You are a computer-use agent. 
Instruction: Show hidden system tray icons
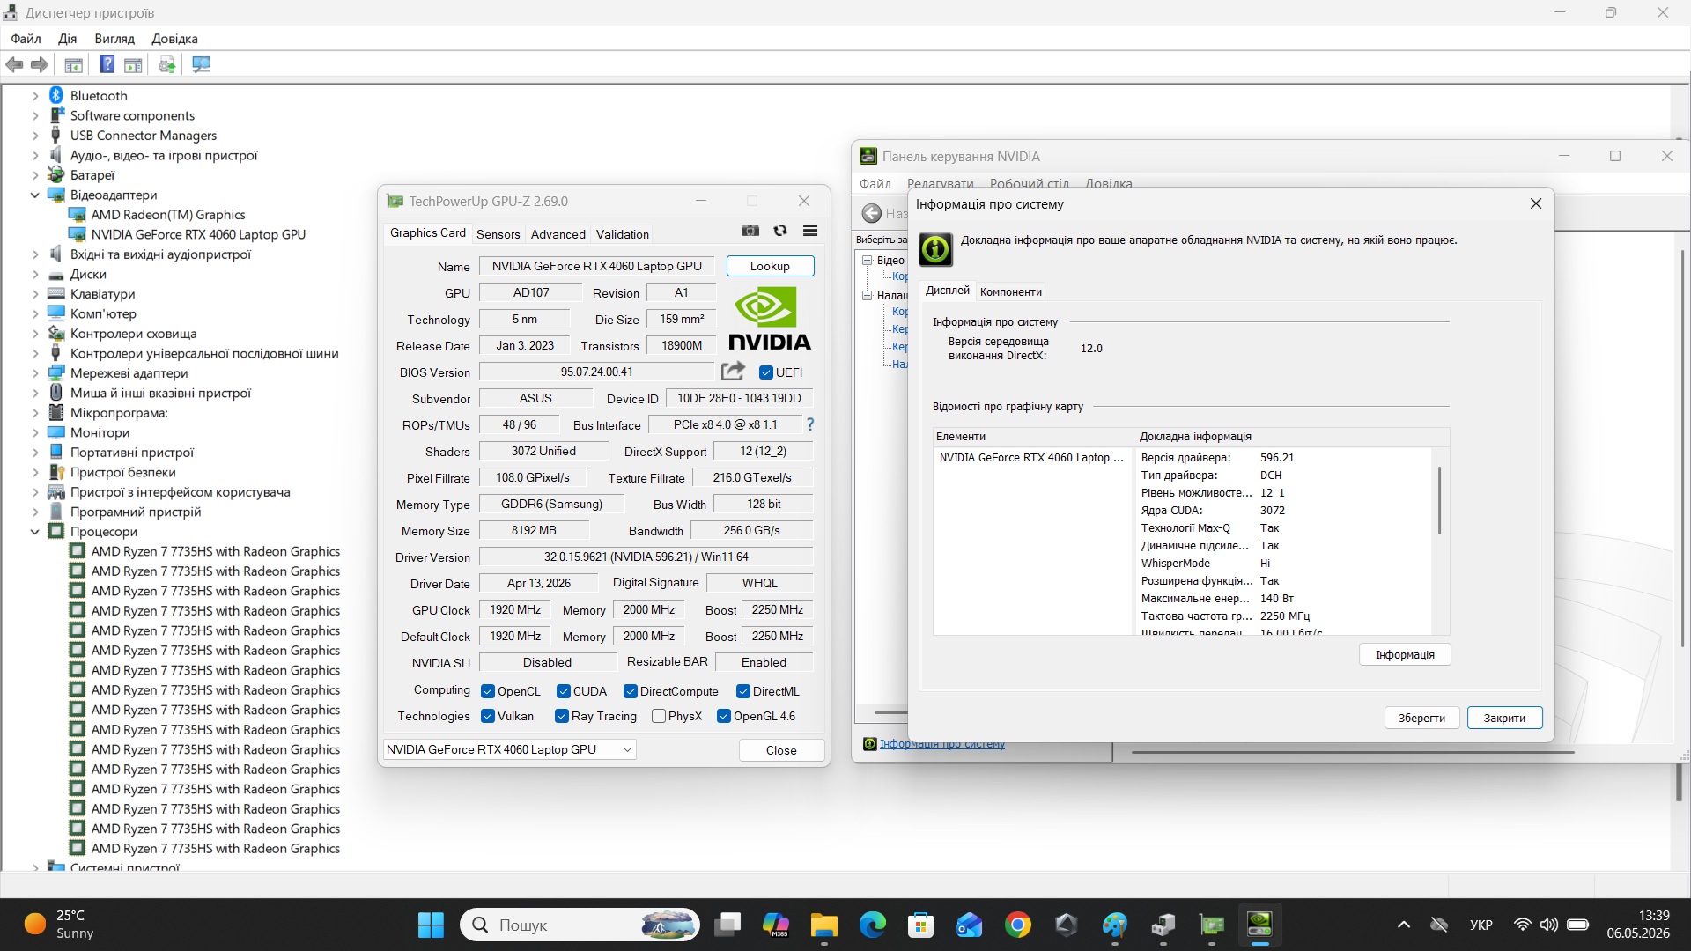click(1404, 925)
